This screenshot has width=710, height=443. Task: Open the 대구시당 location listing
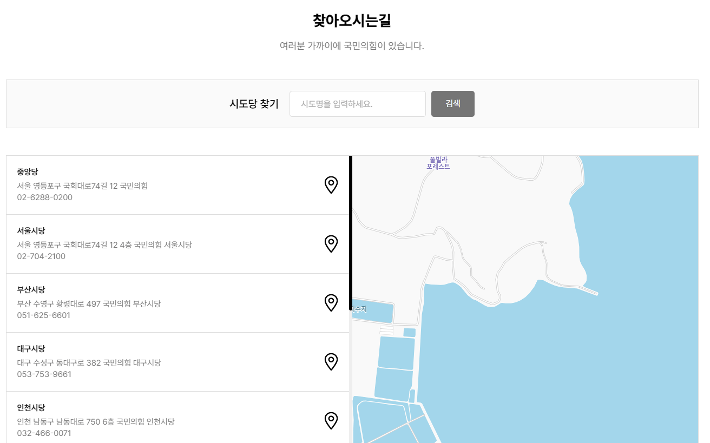pos(162,361)
